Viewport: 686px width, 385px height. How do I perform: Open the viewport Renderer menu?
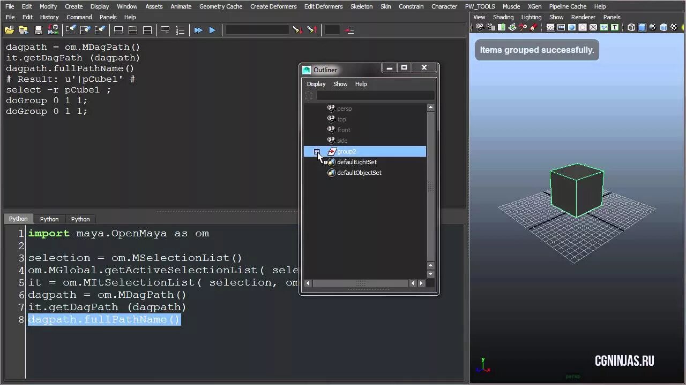click(583, 17)
